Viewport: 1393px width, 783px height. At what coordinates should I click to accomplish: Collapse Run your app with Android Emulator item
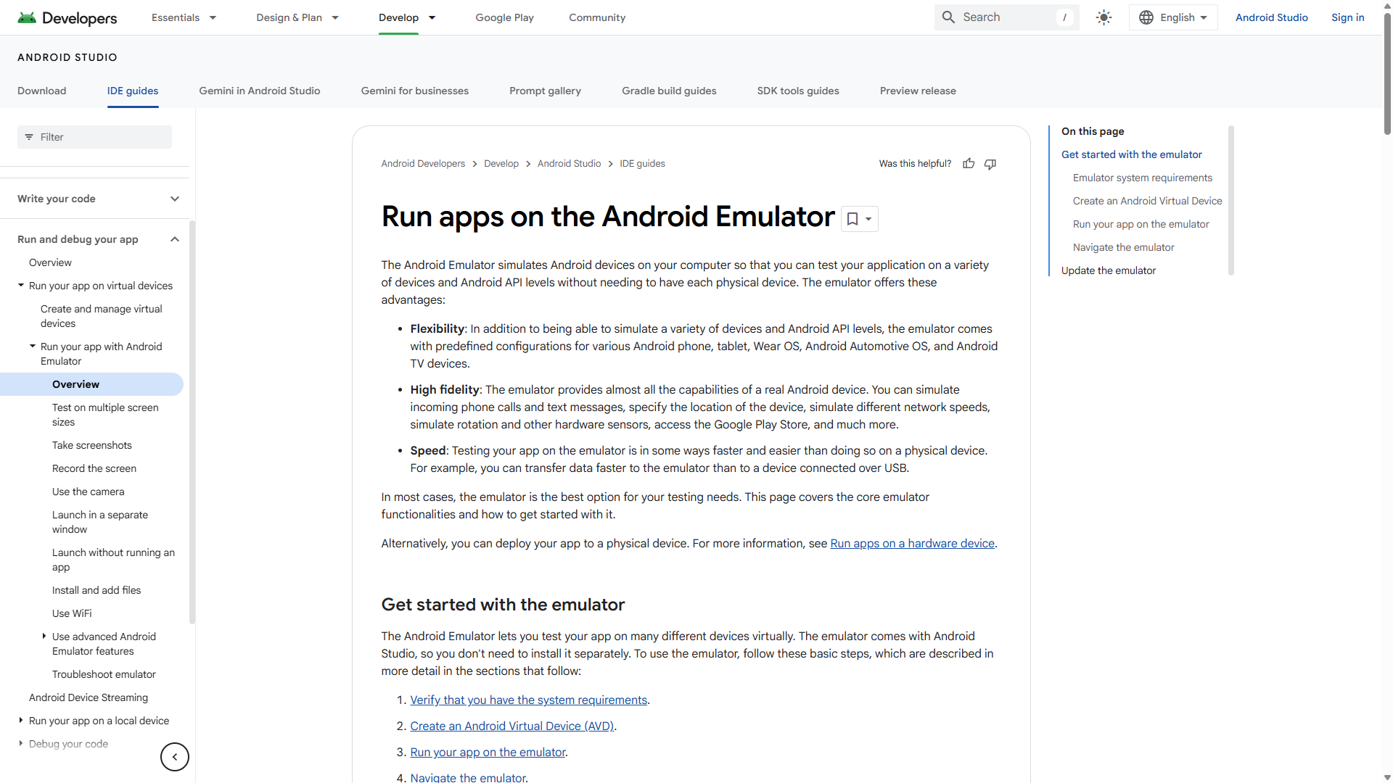coord(33,347)
